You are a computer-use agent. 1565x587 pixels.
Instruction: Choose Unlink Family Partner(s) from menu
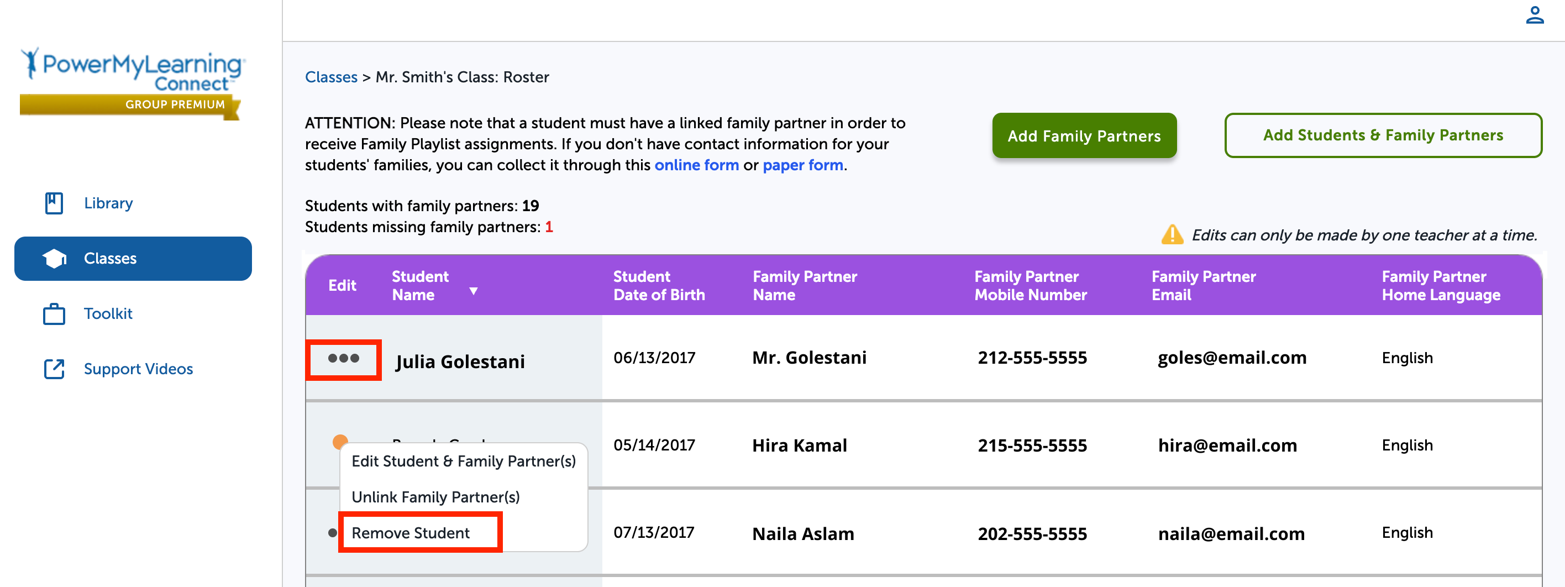click(435, 497)
